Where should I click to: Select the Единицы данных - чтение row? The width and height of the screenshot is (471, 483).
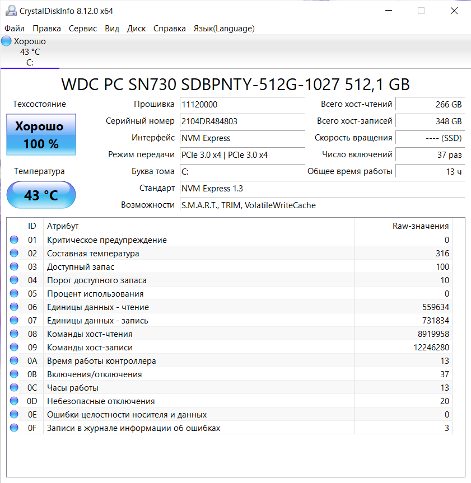point(230,307)
